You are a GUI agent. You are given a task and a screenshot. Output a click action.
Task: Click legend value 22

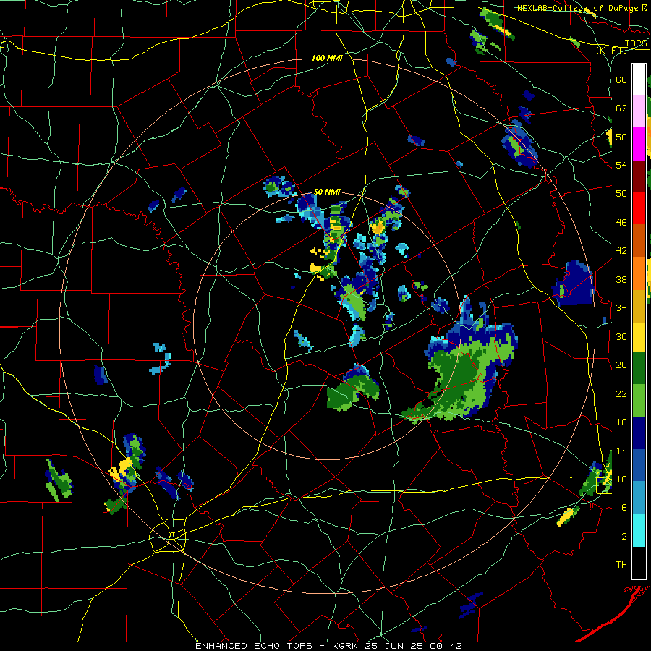[621, 393]
